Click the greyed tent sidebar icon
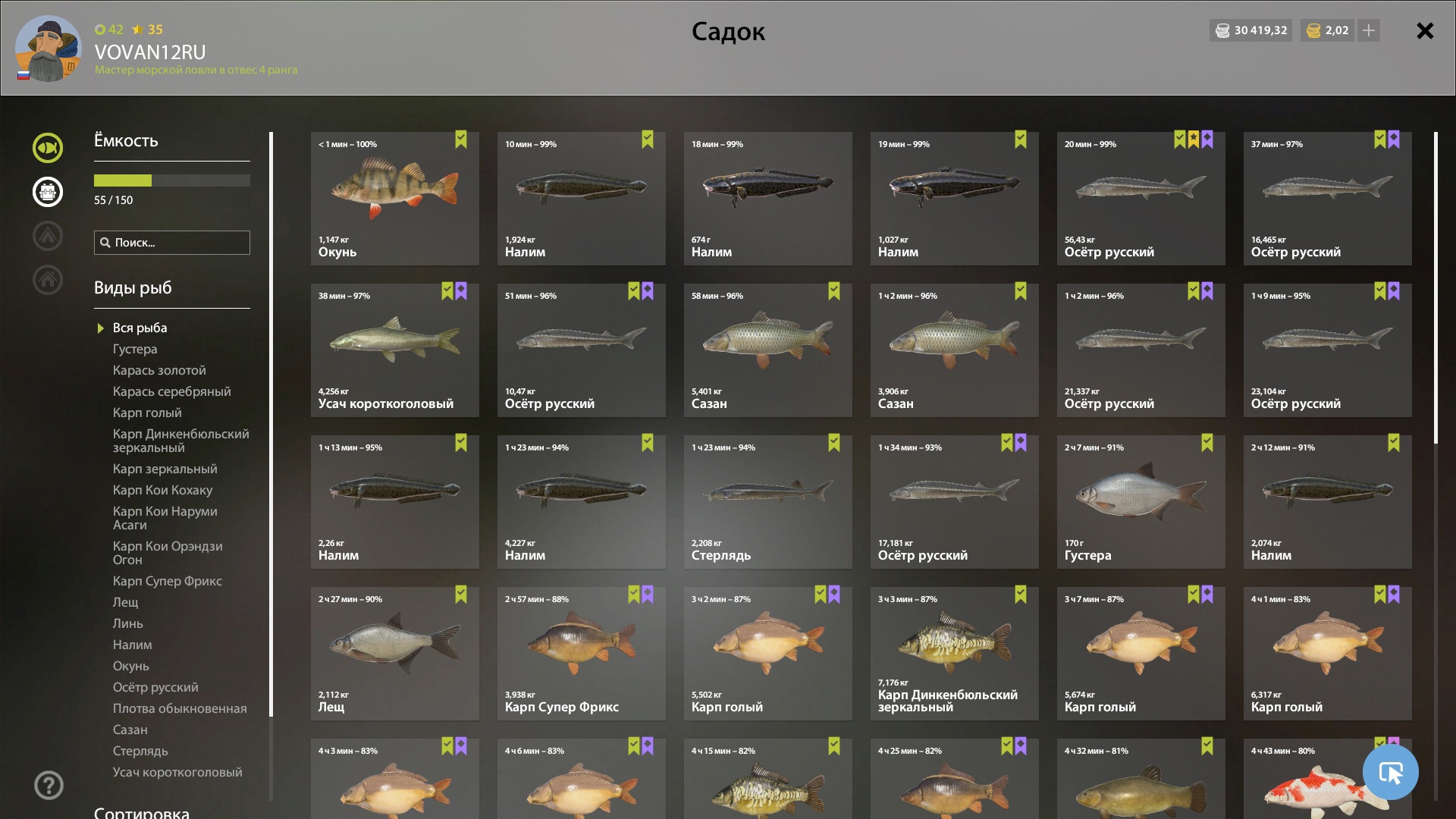Image resolution: width=1456 pixels, height=819 pixels. 47,236
